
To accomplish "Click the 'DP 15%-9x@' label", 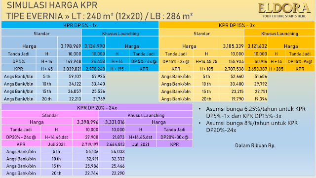I will (x=300, y=61).
